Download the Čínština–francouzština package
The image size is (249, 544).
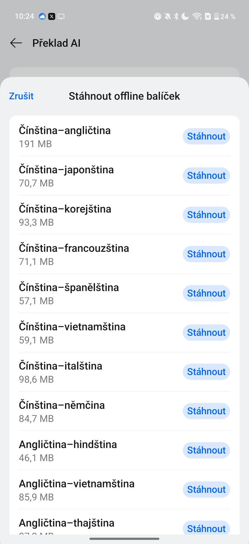206,254
